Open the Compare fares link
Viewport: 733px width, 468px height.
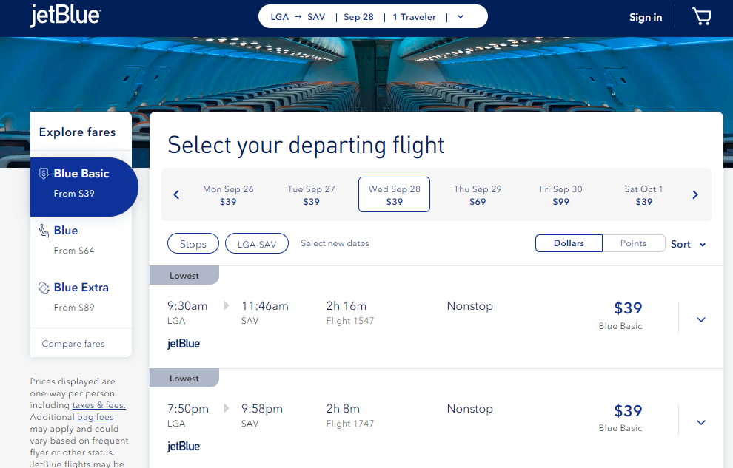tap(73, 343)
